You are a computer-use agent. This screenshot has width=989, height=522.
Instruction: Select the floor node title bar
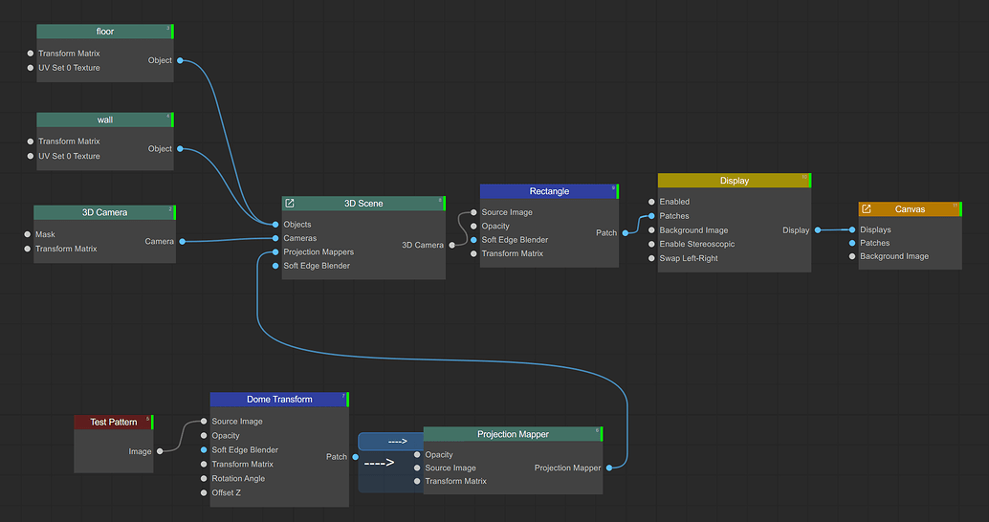(x=104, y=32)
